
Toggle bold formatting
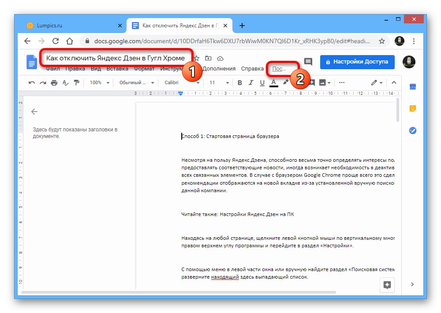(239, 83)
